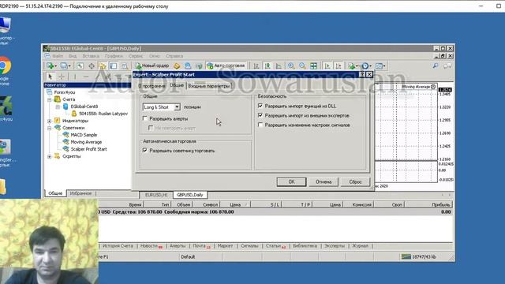Select Scalper Profit Start in Navigator
505x284 pixels.
coord(88,149)
